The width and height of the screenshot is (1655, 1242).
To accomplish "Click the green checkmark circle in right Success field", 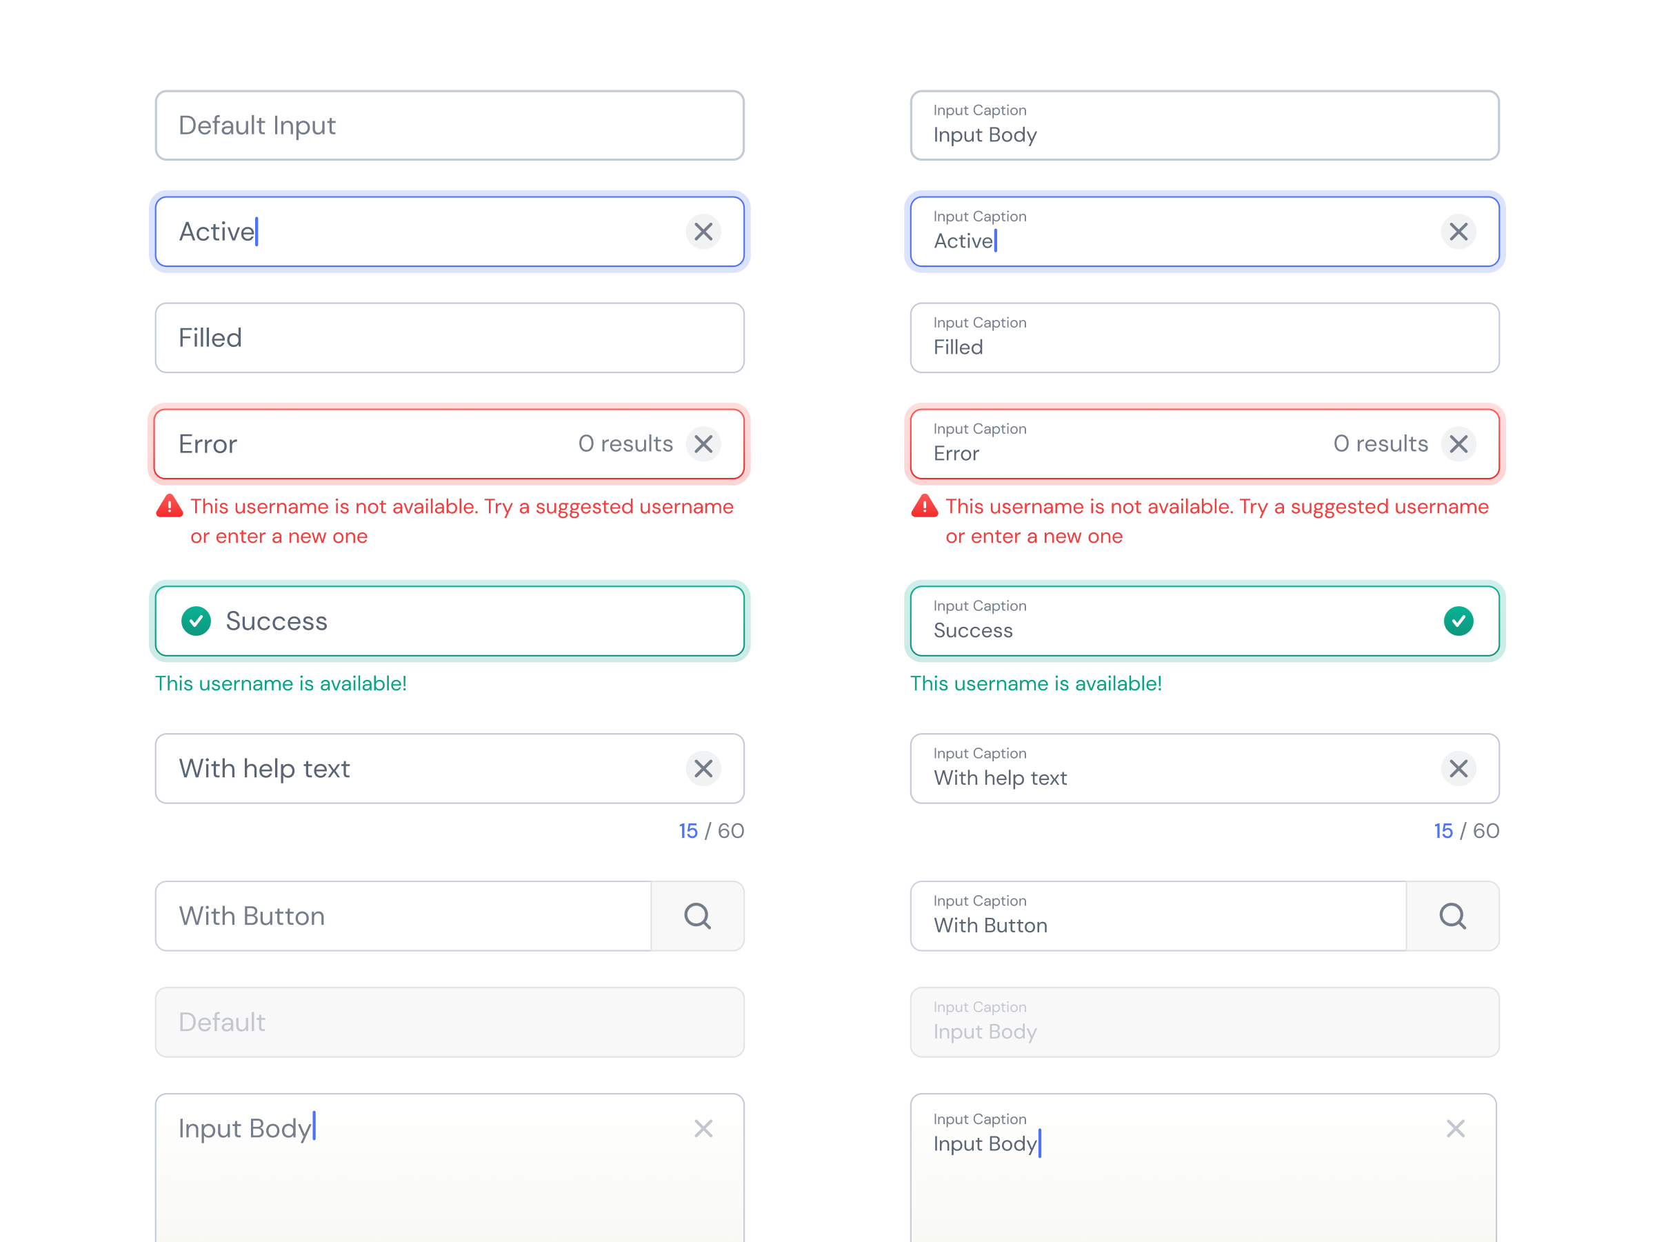I will [x=1459, y=620].
